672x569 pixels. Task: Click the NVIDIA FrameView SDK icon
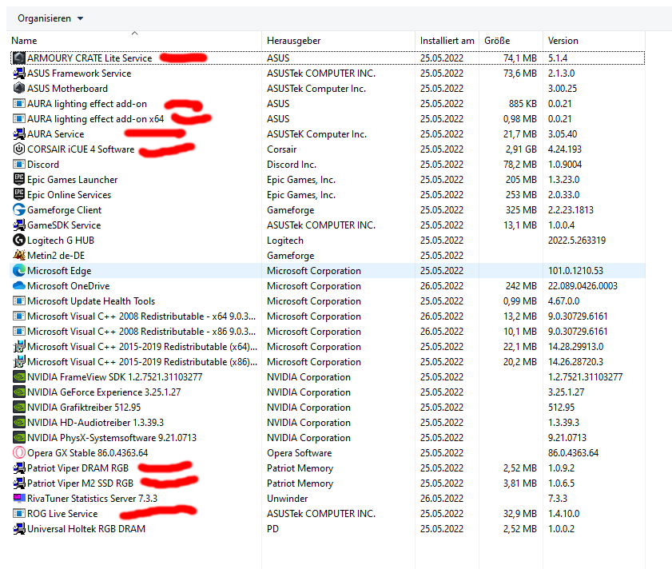click(19, 377)
